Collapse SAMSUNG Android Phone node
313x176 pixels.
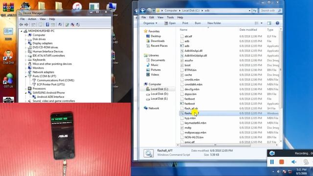click(26, 93)
